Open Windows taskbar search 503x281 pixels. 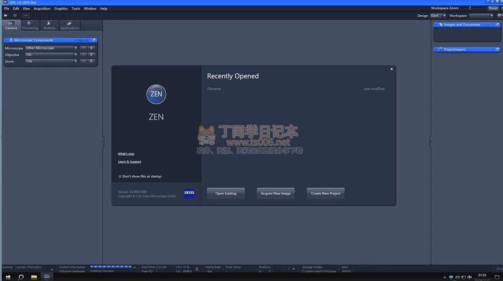tap(21, 277)
